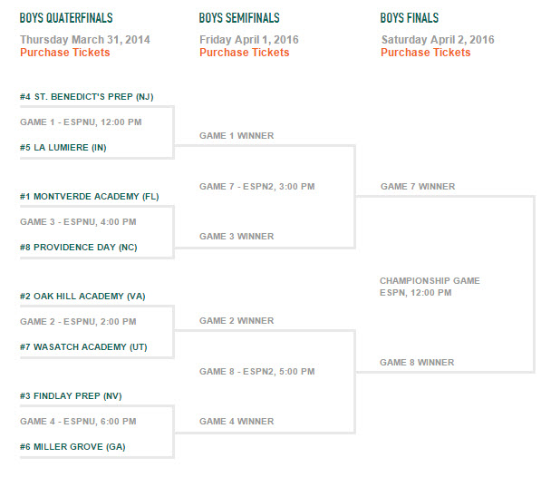
Task: Open #8 Providence Day (NC) team
Action: click(79, 248)
